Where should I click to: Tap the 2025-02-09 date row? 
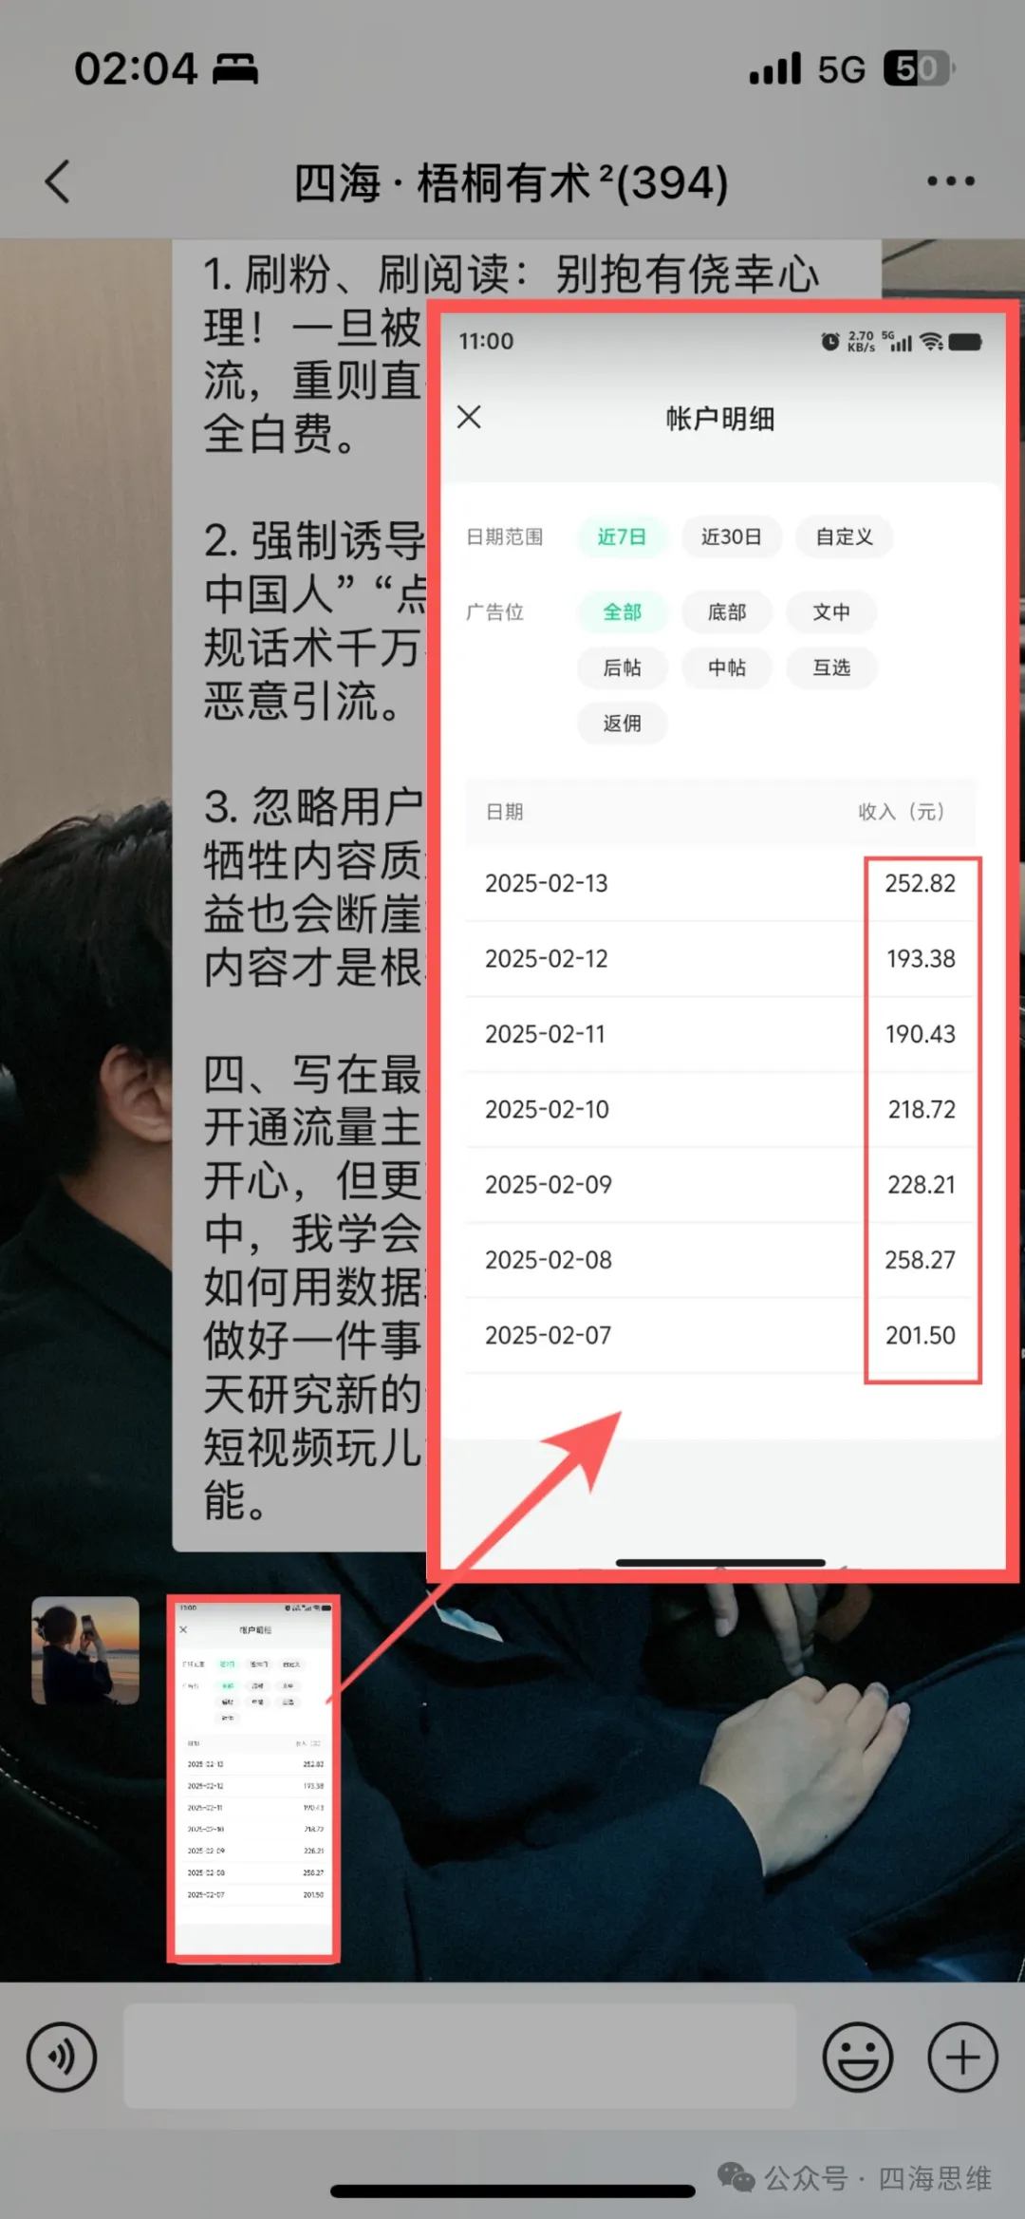pos(720,1185)
